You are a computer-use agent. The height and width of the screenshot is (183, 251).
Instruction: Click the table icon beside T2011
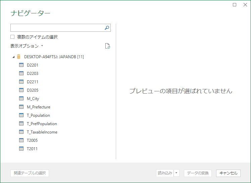tap(21, 149)
